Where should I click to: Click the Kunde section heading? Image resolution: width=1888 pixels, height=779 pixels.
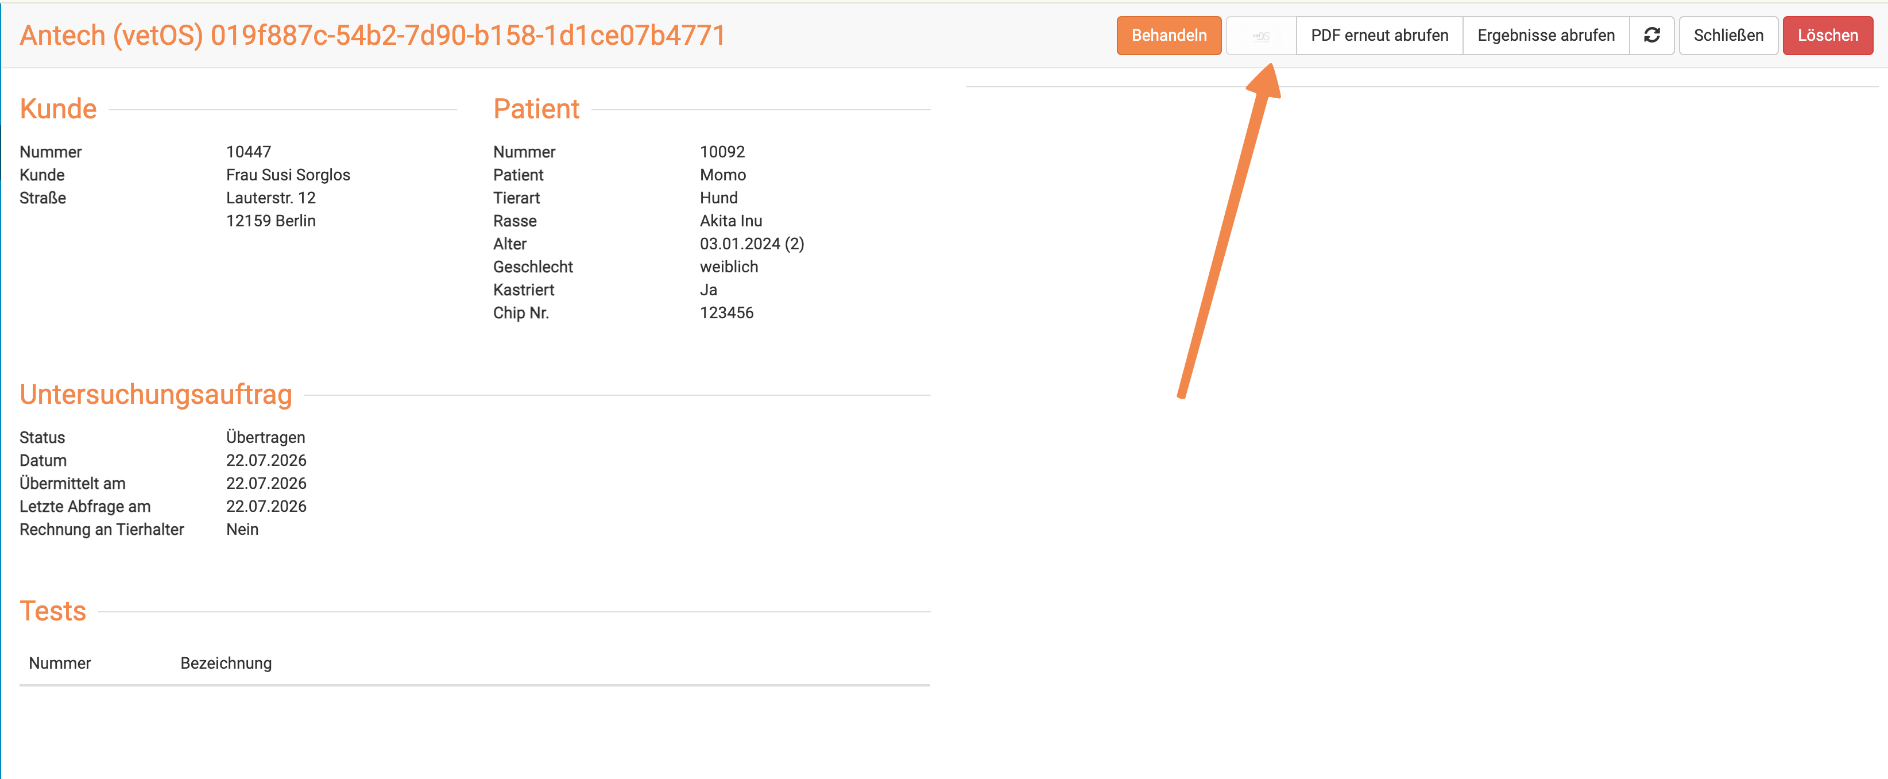pos(58,109)
